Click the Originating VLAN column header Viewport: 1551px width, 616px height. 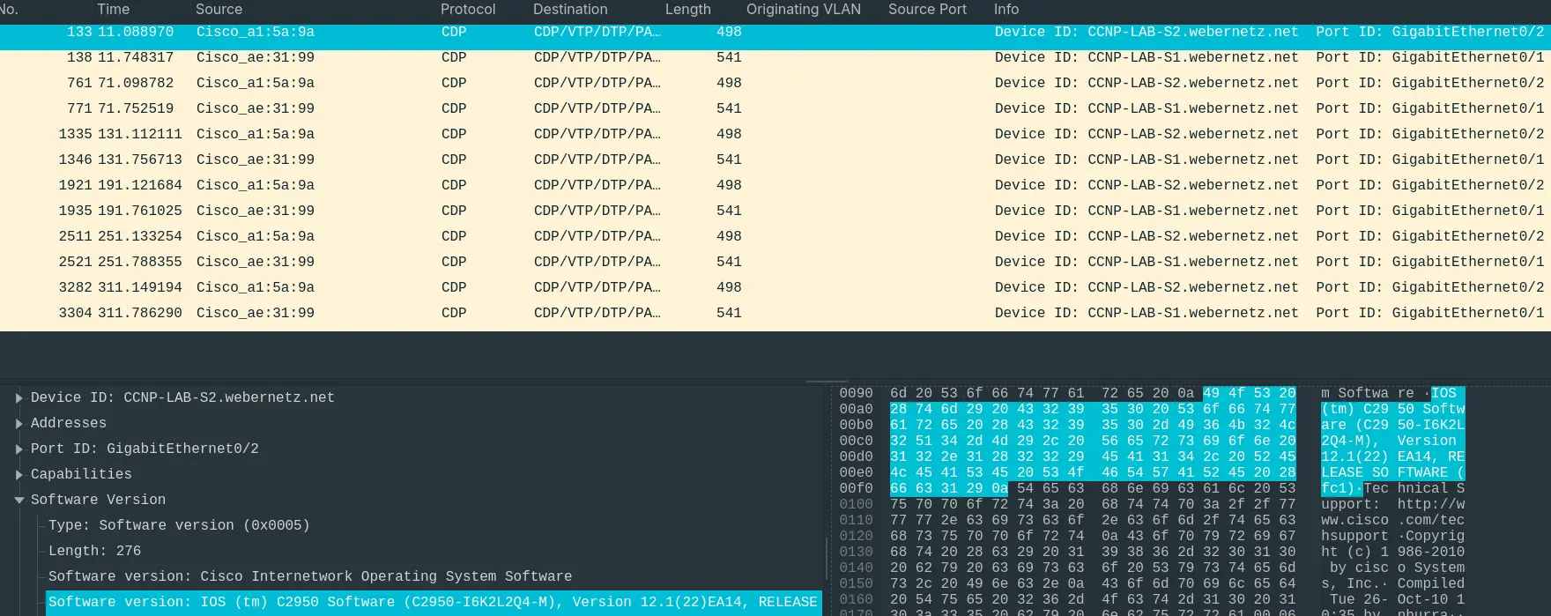pos(803,10)
